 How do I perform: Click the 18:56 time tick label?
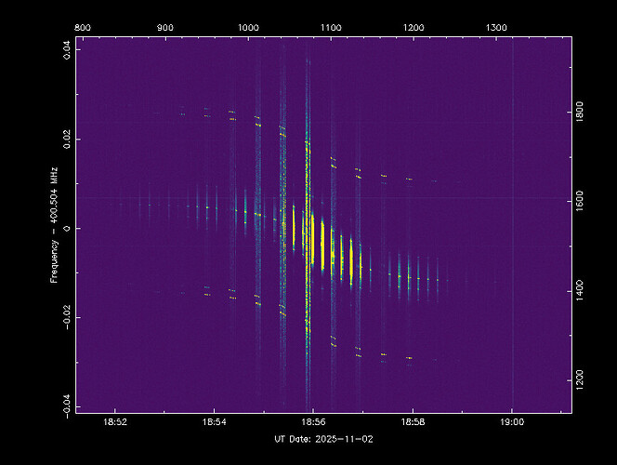313,421
